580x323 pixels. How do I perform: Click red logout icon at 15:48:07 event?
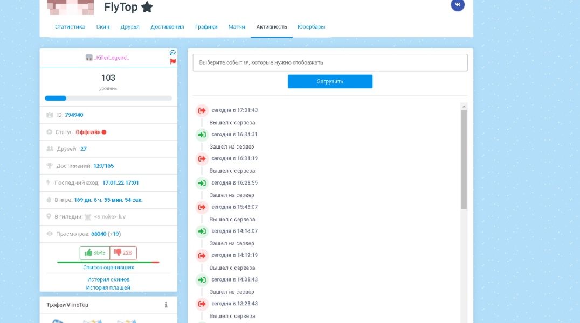(202, 207)
